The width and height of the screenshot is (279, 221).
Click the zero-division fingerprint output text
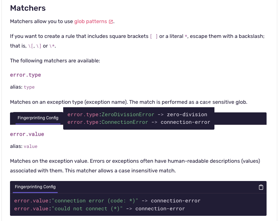(x=188, y=114)
